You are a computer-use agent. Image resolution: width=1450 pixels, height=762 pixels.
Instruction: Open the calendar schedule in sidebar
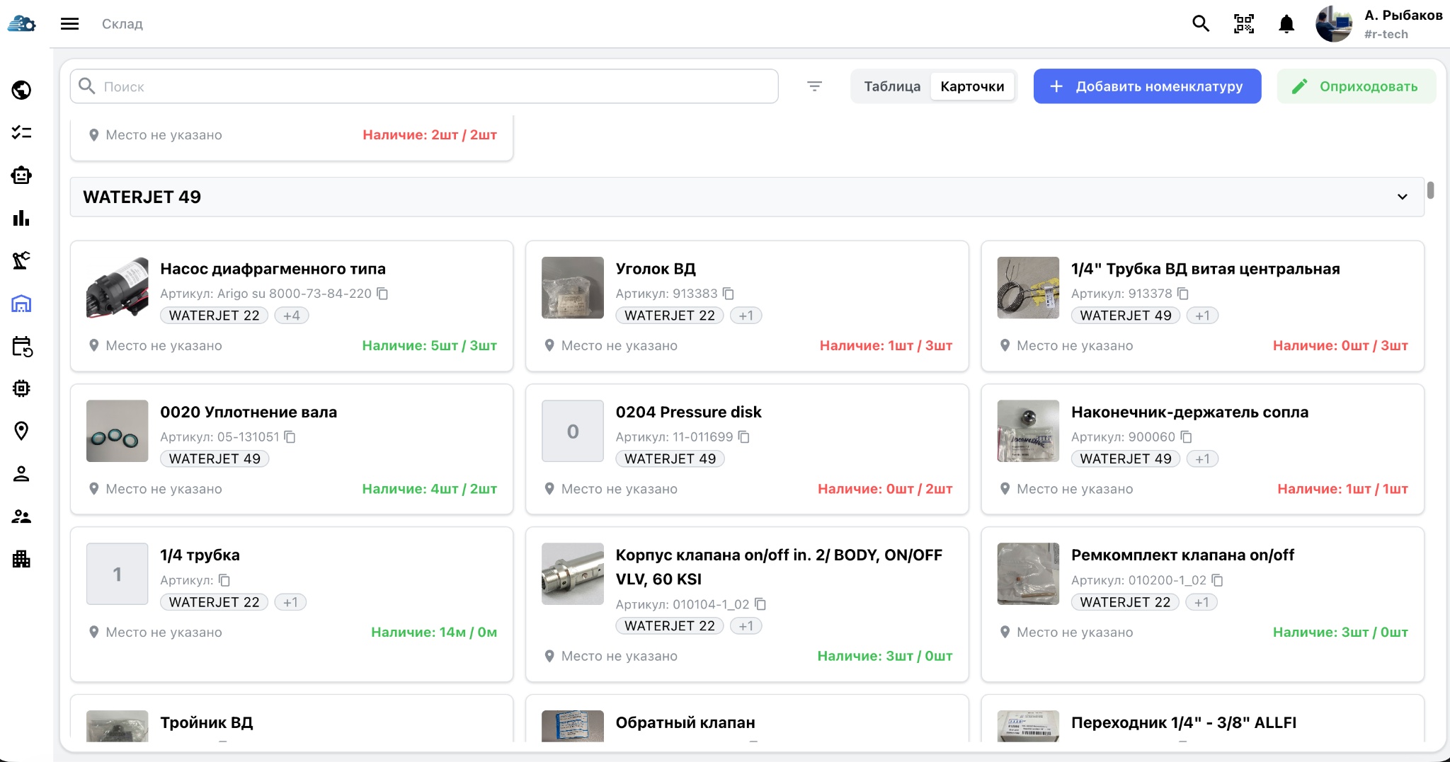(x=22, y=347)
